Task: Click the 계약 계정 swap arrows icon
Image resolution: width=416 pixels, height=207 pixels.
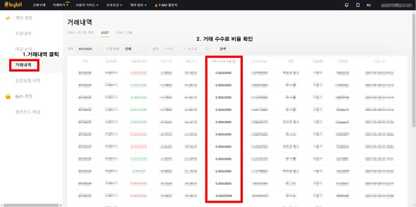Action: click(8, 18)
